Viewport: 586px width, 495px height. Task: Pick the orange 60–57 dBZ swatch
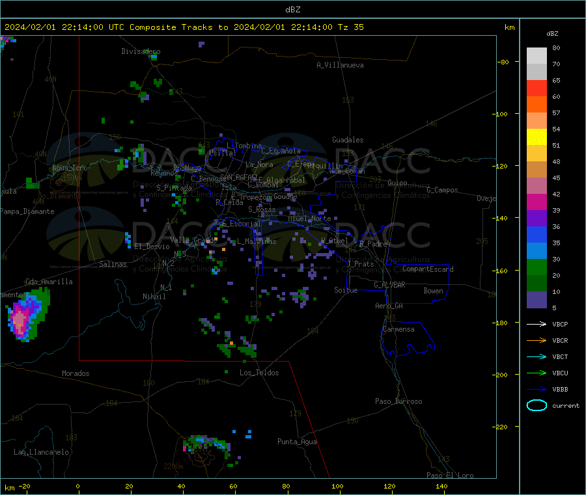click(537, 105)
